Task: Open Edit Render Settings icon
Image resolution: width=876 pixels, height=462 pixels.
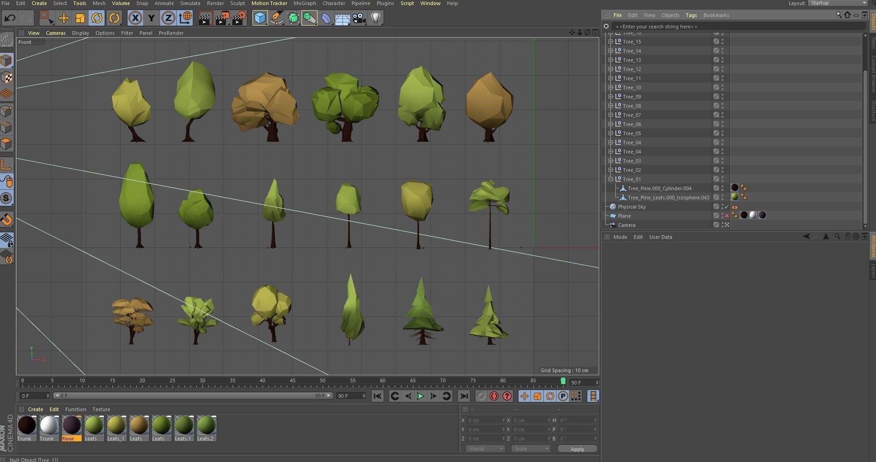Action: tap(239, 18)
